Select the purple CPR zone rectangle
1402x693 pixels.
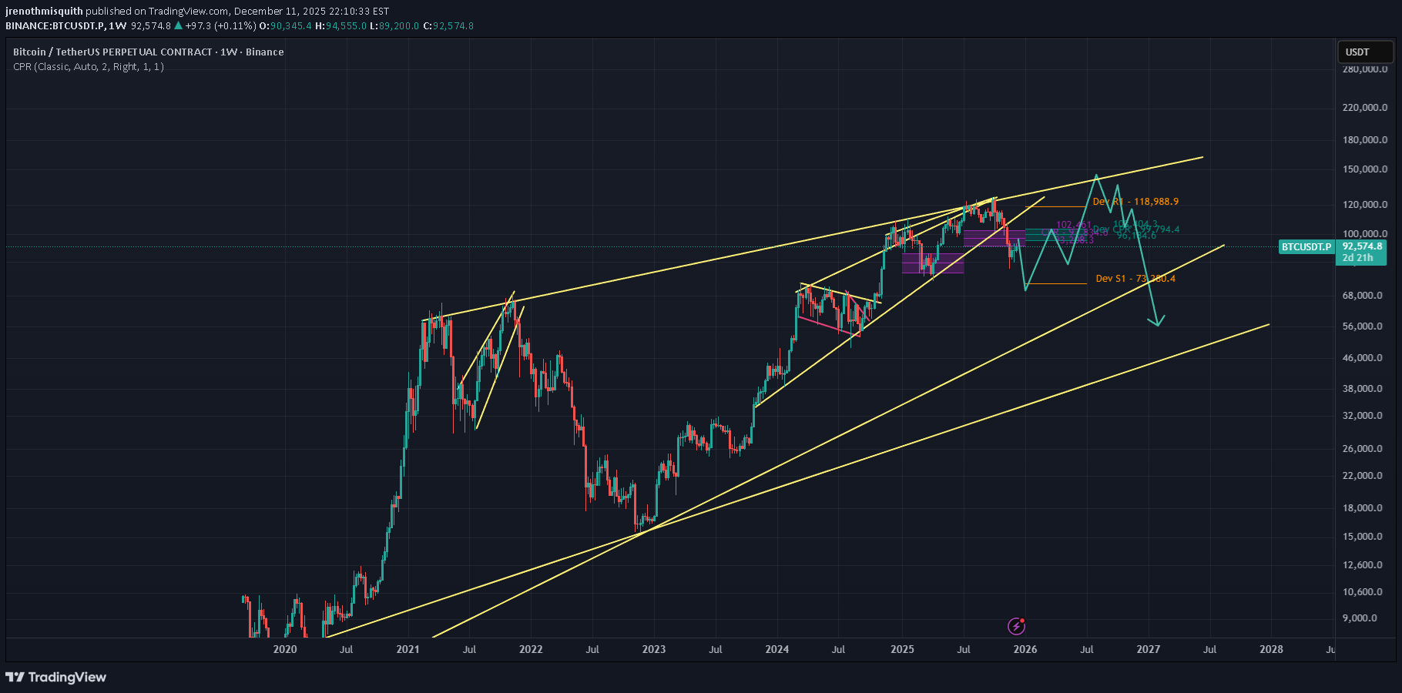point(933,263)
